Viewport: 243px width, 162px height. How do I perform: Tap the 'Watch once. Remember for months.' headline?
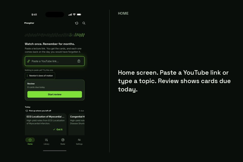(x=50, y=44)
